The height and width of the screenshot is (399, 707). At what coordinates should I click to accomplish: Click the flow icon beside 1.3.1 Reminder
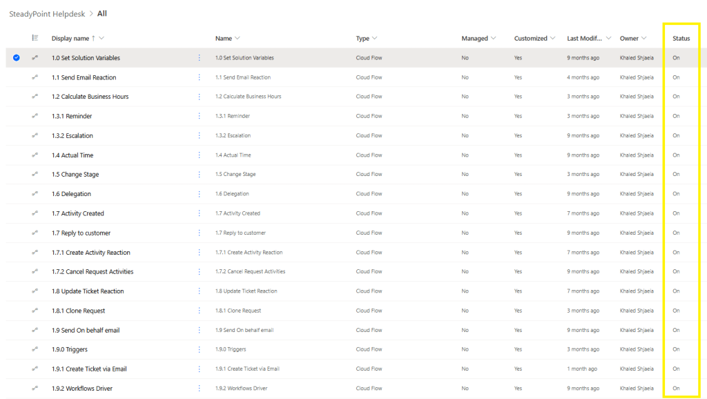35,116
